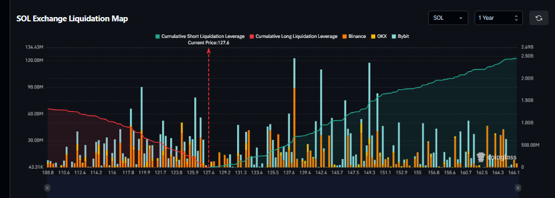
Task: Click the 156.8 price axis label
Action: click(x=434, y=172)
